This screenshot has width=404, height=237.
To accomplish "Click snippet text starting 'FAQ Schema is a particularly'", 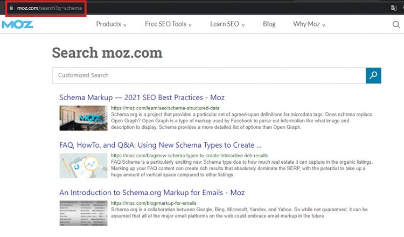I will coord(242,168).
